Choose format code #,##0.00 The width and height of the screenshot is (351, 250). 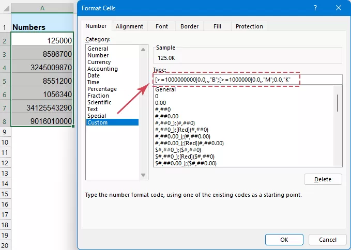click(243, 116)
